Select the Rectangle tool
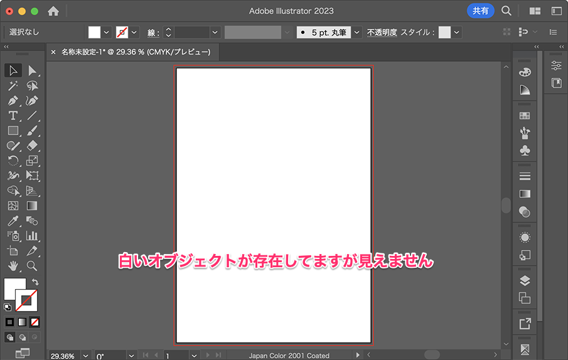This screenshot has width=568, height=360. (x=13, y=130)
